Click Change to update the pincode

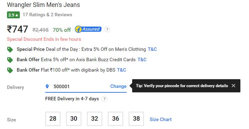click(118, 86)
